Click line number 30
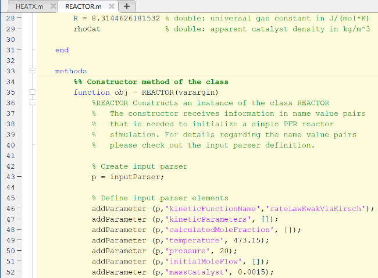This screenshot has height=278, width=378. point(10,40)
